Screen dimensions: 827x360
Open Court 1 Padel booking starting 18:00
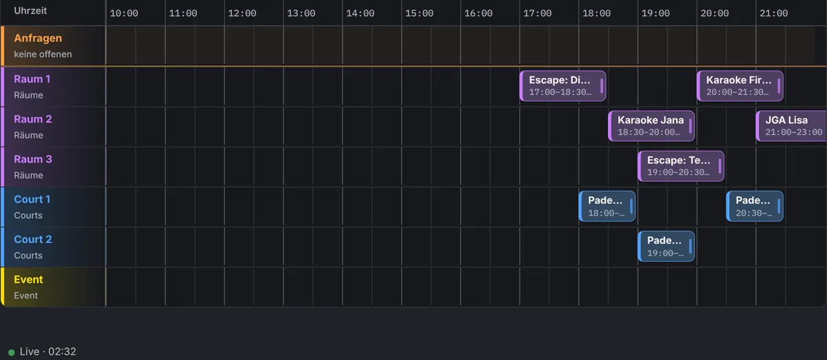[x=607, y=207]
